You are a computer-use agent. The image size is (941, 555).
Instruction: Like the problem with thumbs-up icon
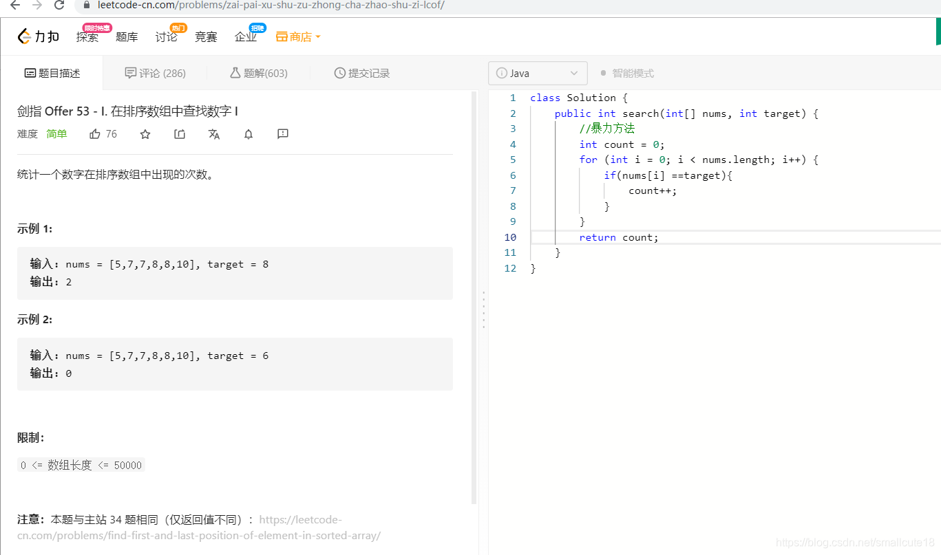point(95,134)
